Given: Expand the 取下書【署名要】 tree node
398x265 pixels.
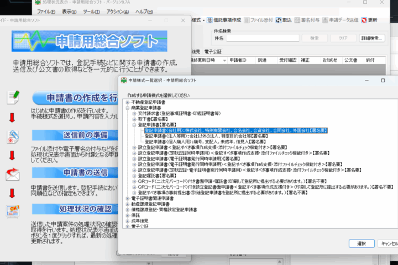Looking at the screenshot, I should pos(134,119).
